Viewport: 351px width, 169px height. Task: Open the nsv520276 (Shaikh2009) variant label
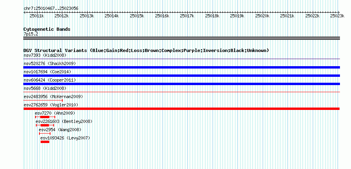click(x=50, y=63)
